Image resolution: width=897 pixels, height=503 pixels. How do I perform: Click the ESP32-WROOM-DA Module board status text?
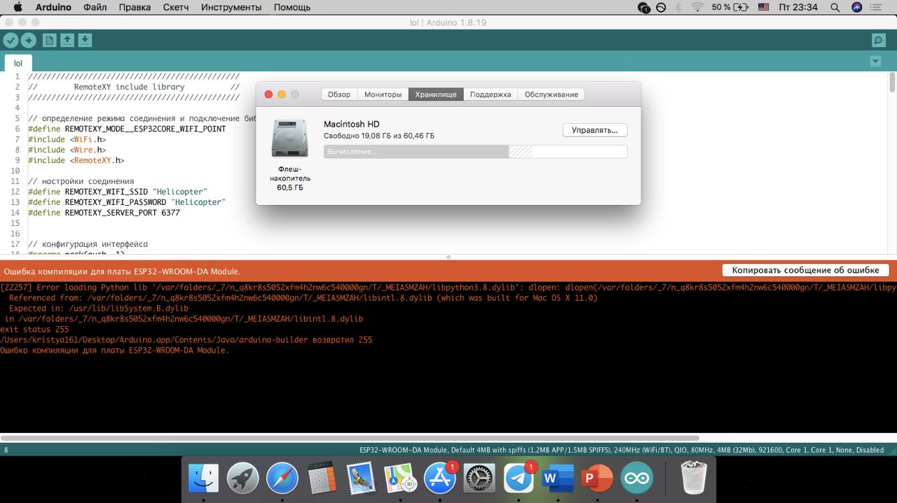622,450
